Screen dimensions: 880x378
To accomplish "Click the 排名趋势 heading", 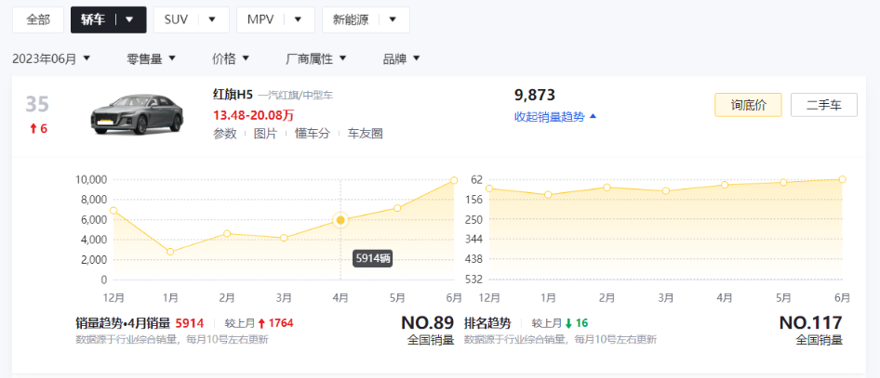I will coord(487,323).
